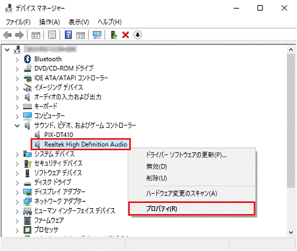Click the IDE ATA/ATAPI controller icon

point(28,78)
